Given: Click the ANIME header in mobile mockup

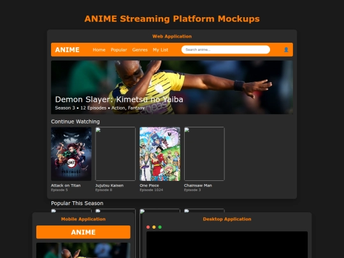Looking at the screenshot, I should point(83,232).
